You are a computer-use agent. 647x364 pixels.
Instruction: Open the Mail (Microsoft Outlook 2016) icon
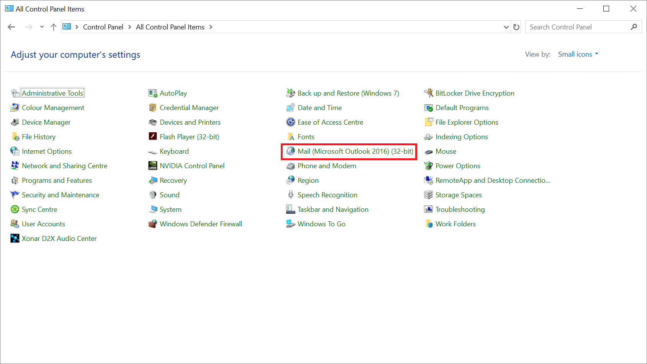291,151
